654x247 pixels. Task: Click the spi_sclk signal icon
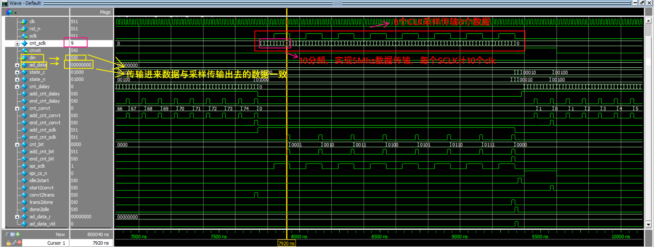point(24,166)
